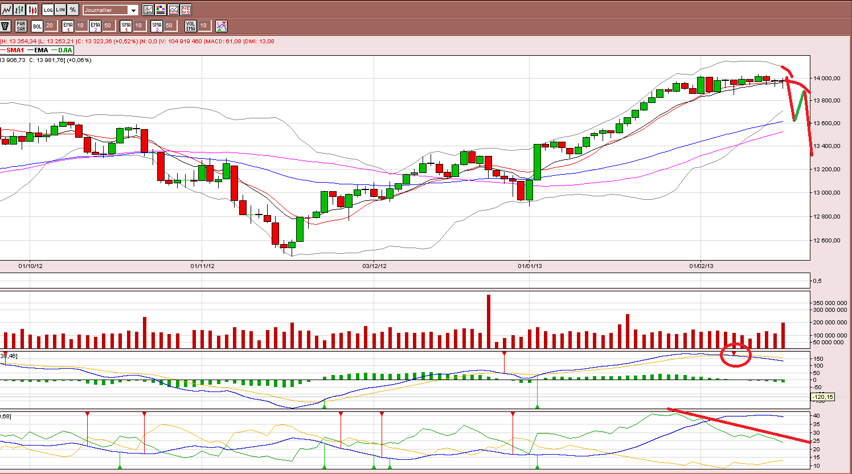The height and width of the screenshot is (474, 852).
Task: Click the '01/11/12' date label
Action: [x=203, y=266]
